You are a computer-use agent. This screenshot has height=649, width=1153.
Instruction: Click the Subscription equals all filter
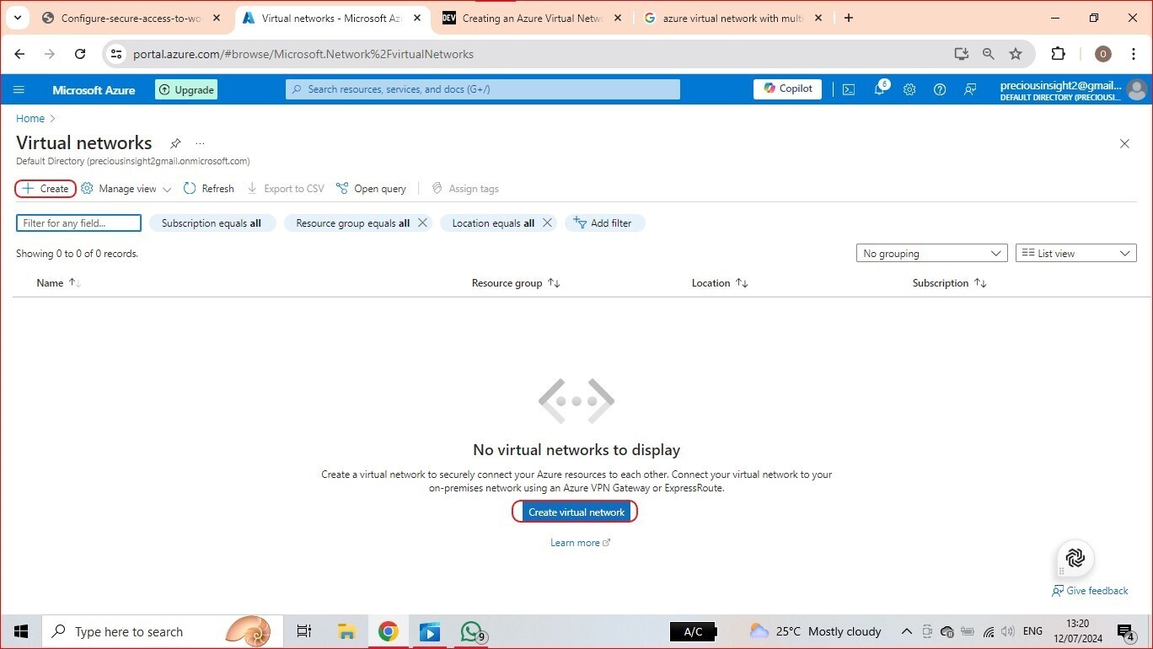click(x=212, y=223)
